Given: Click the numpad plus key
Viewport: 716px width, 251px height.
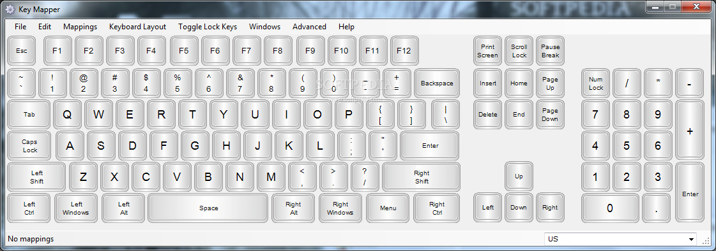Looking at the screenshot, I should [690, 131].
